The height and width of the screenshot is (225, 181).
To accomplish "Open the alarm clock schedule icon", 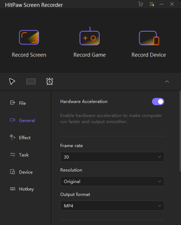I will pyautogui.click(x=50, y=82).
